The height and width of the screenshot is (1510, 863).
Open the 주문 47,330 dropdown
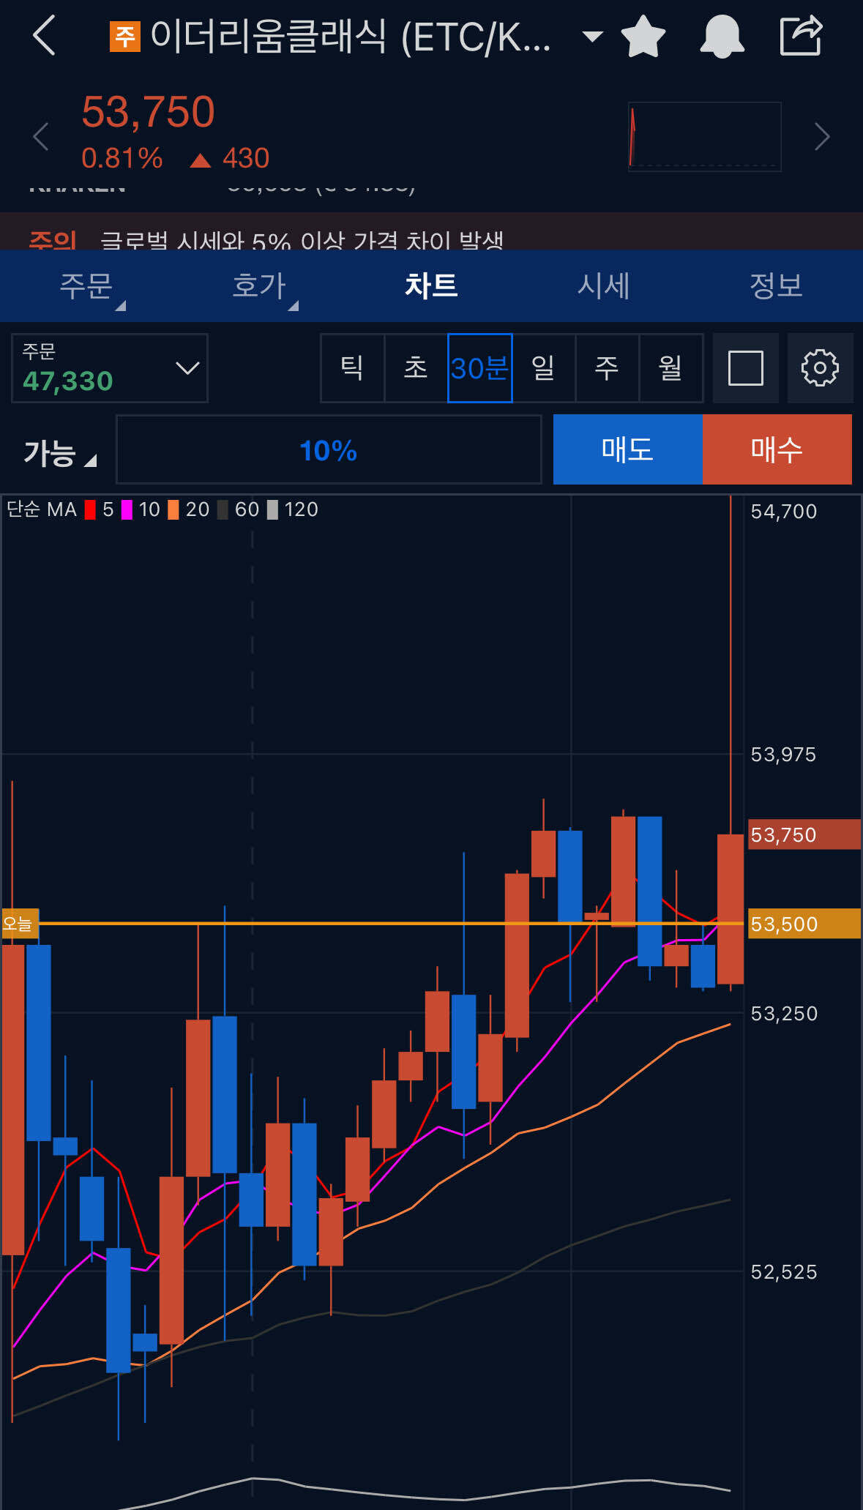click(x=110, y=368)
